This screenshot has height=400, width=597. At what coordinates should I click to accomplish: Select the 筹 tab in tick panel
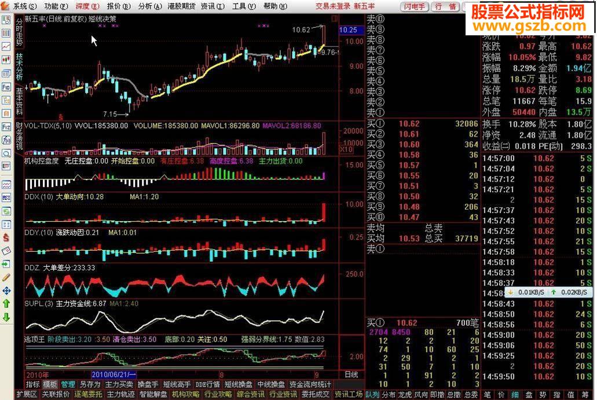[x=585, y=395]
